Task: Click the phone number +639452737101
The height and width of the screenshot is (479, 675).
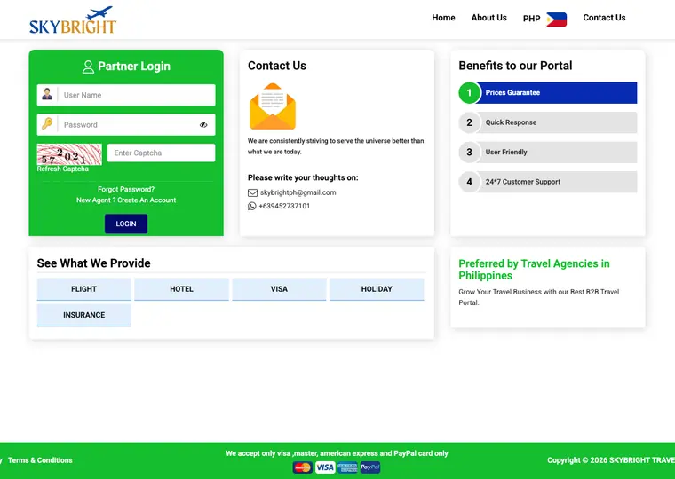Action: 284,206
